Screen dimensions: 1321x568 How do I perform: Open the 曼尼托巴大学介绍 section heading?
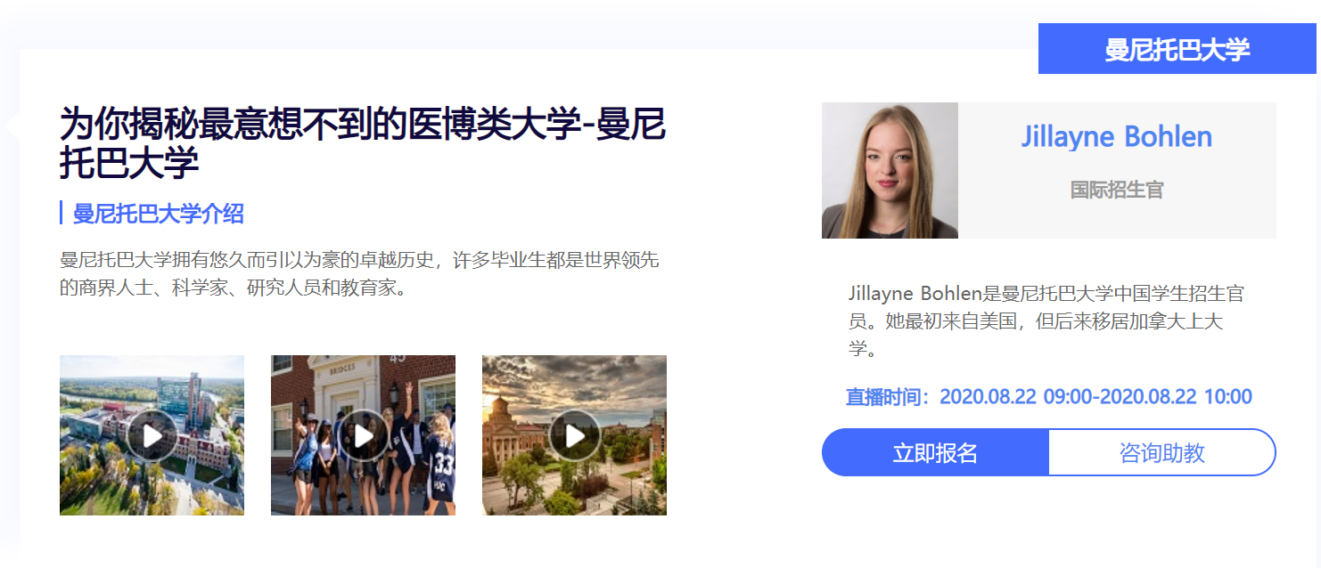[158, 213]
